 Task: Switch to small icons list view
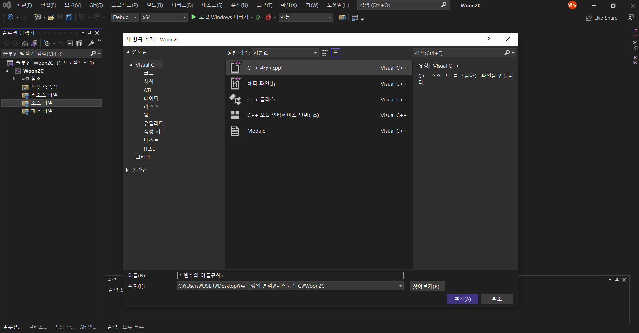click(x=335, y=53)
